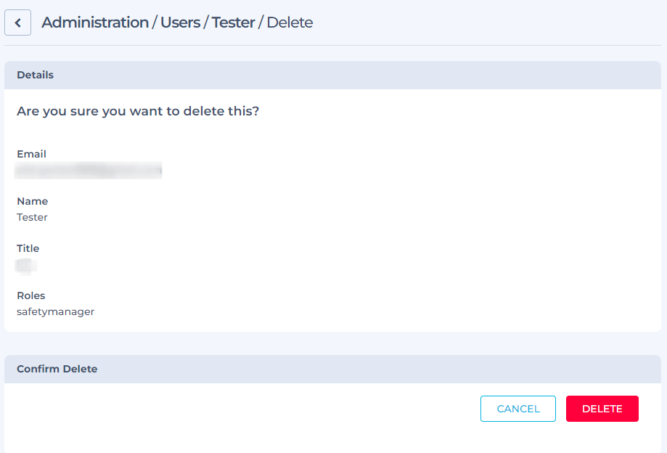Click the Email field label
The image size is (667, 453).
[31, 154]
